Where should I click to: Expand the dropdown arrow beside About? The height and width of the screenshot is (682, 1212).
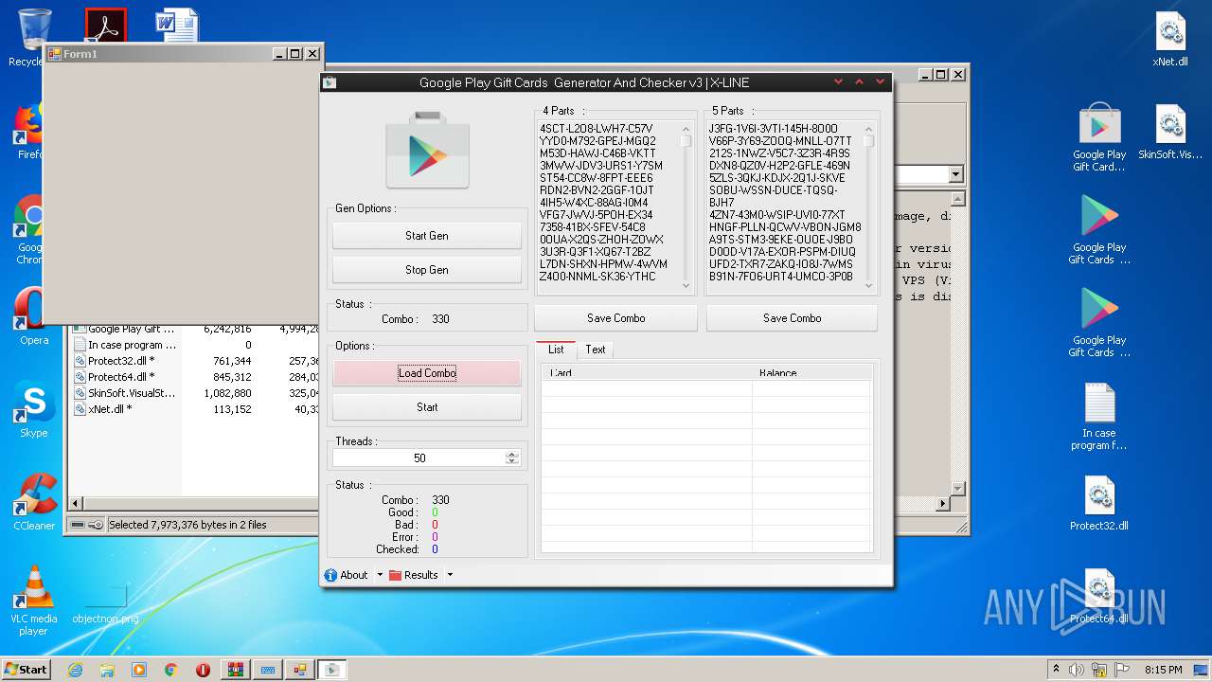pos(380,575)
